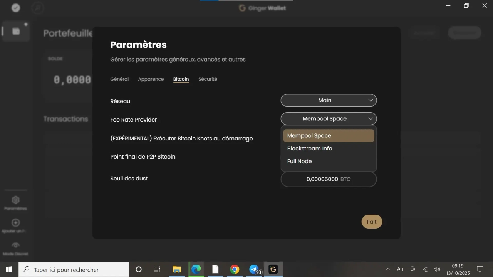Viewport: 493px width, 277px height.
Task: Click the 'Gérer les paramètres généraux' subtitle
Action: coord(178,60)
